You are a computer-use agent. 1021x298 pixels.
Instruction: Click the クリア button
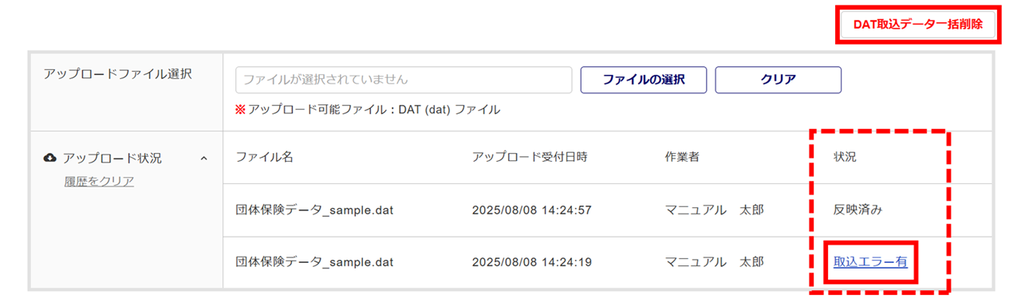click(778, 80)
